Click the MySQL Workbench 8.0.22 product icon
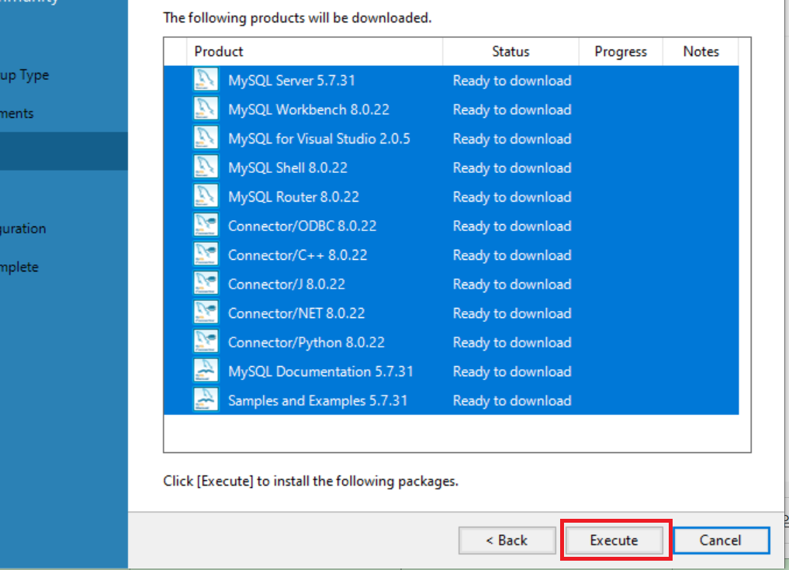The image size is (789, 570). pos(206,109)
